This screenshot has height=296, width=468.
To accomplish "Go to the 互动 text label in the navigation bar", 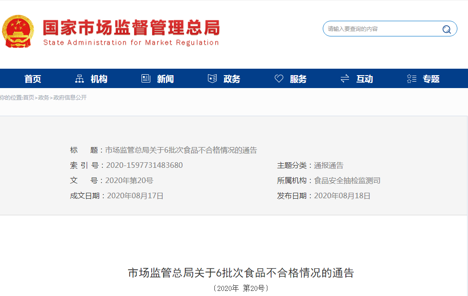I will pyautogui.click(x=364, y=79).
